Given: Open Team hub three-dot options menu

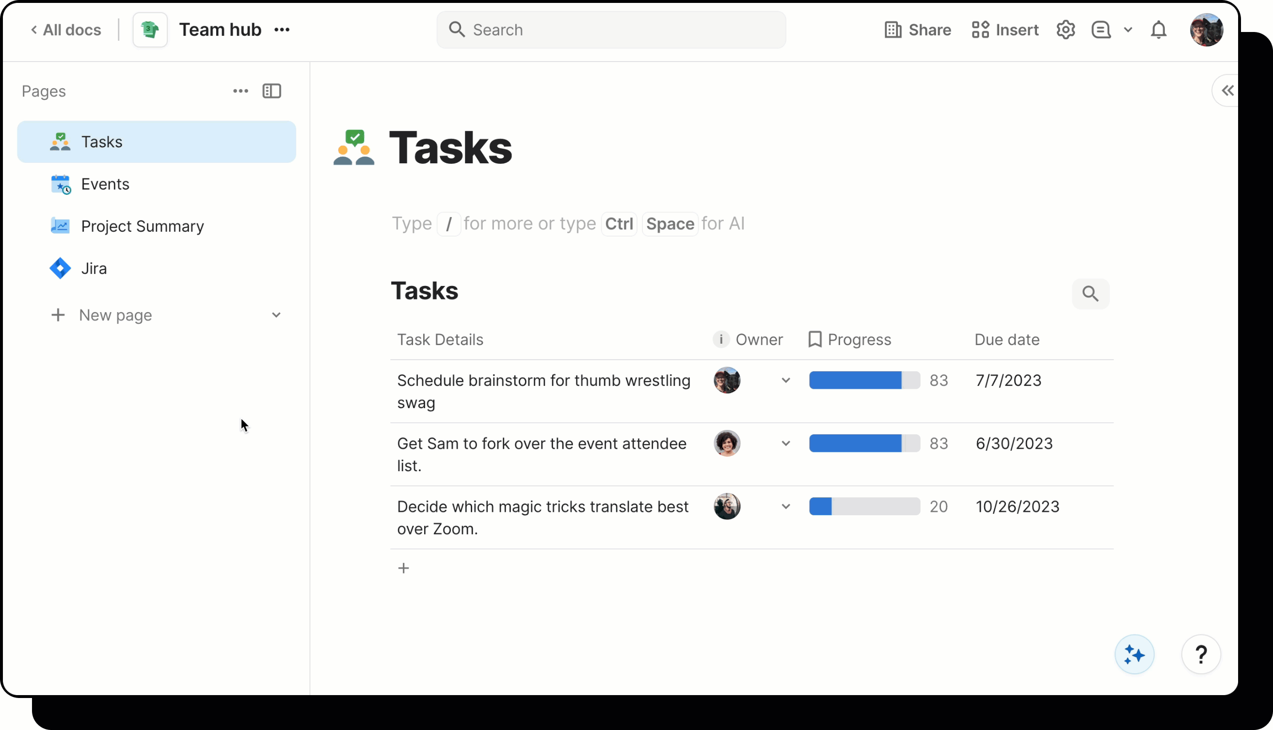Looking at the screenshot, I should pos(282,30).
